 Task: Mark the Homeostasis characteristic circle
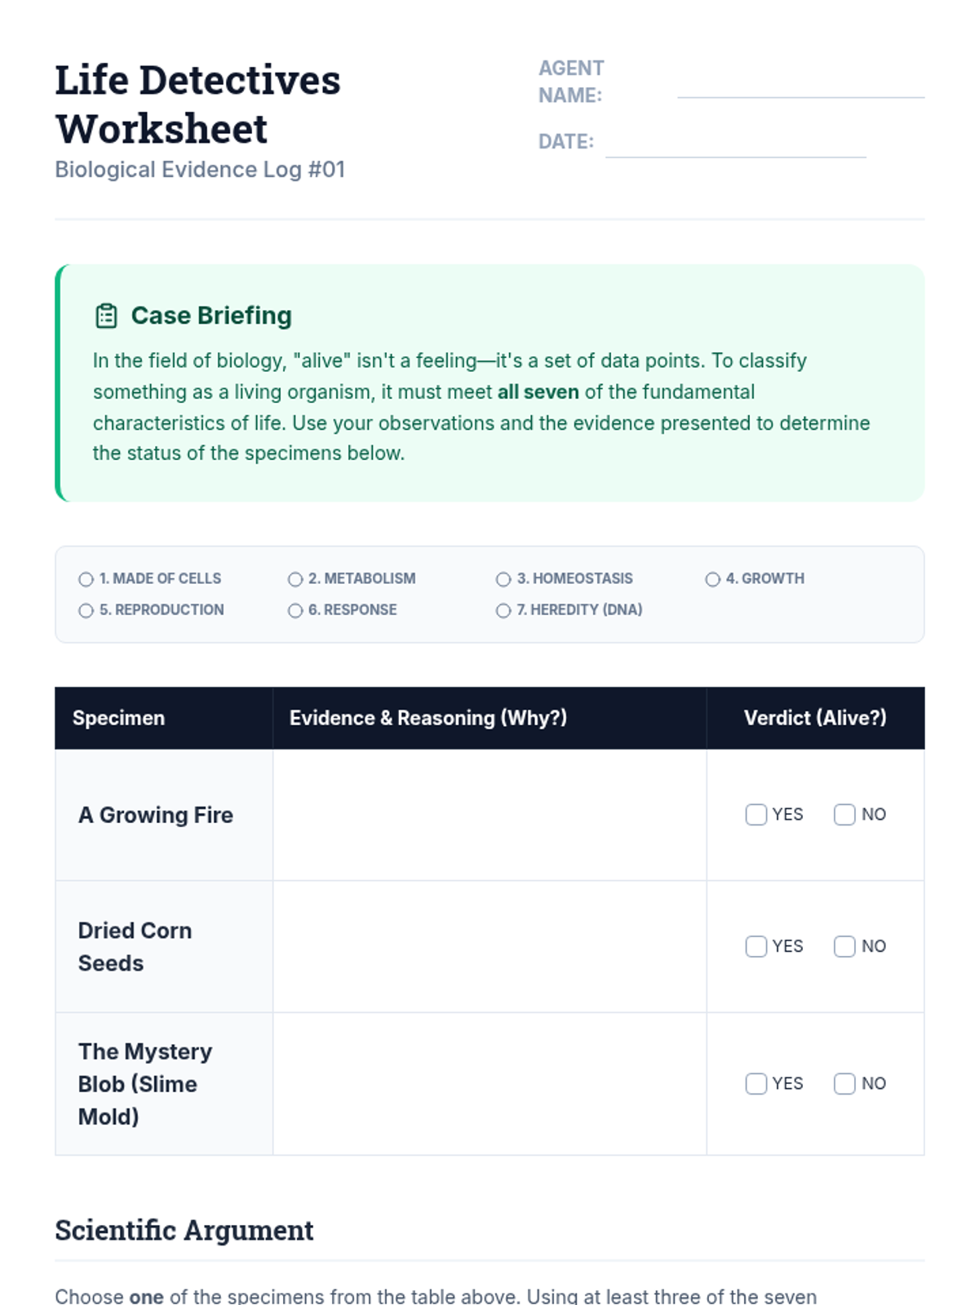point(503,579)
